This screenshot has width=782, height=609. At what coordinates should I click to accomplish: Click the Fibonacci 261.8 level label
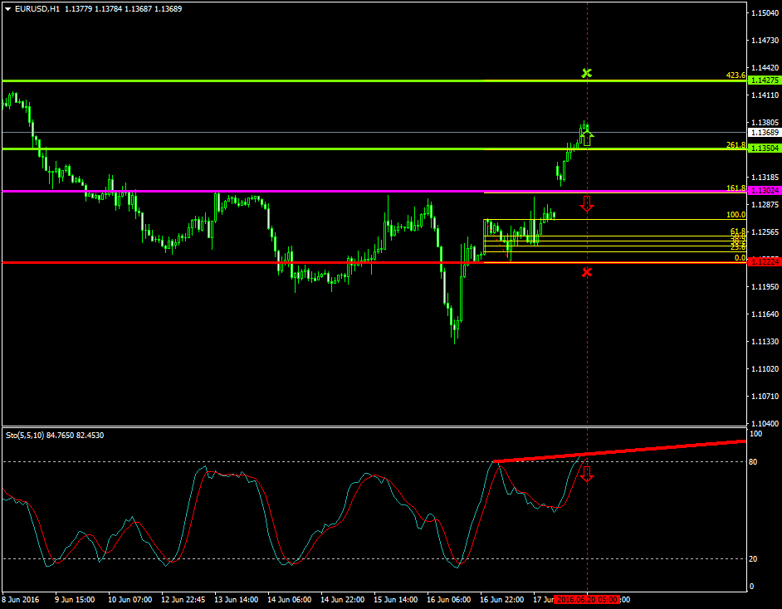coord(736,145)
